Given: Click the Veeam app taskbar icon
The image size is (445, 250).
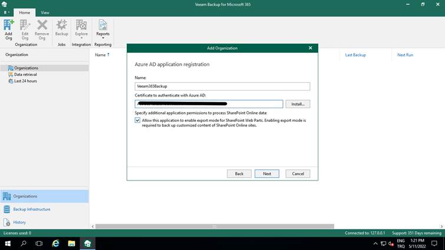Looking at the screenshot, I should pos(87,244).
